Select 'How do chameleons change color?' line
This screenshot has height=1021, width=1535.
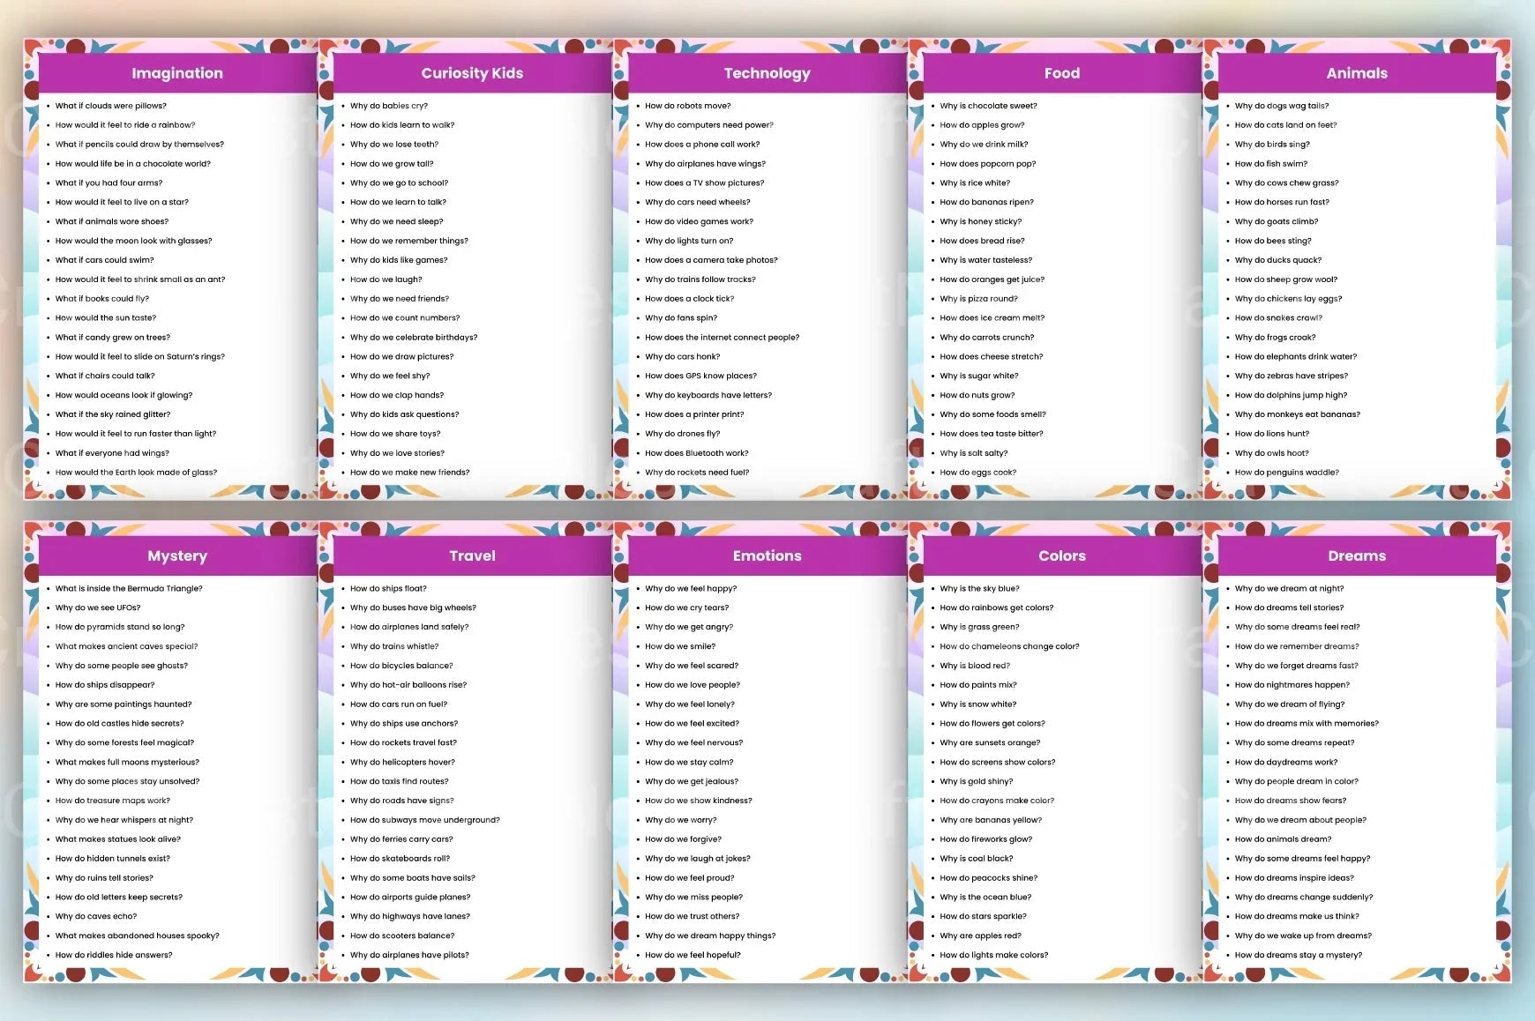[x=1009, y=647]
